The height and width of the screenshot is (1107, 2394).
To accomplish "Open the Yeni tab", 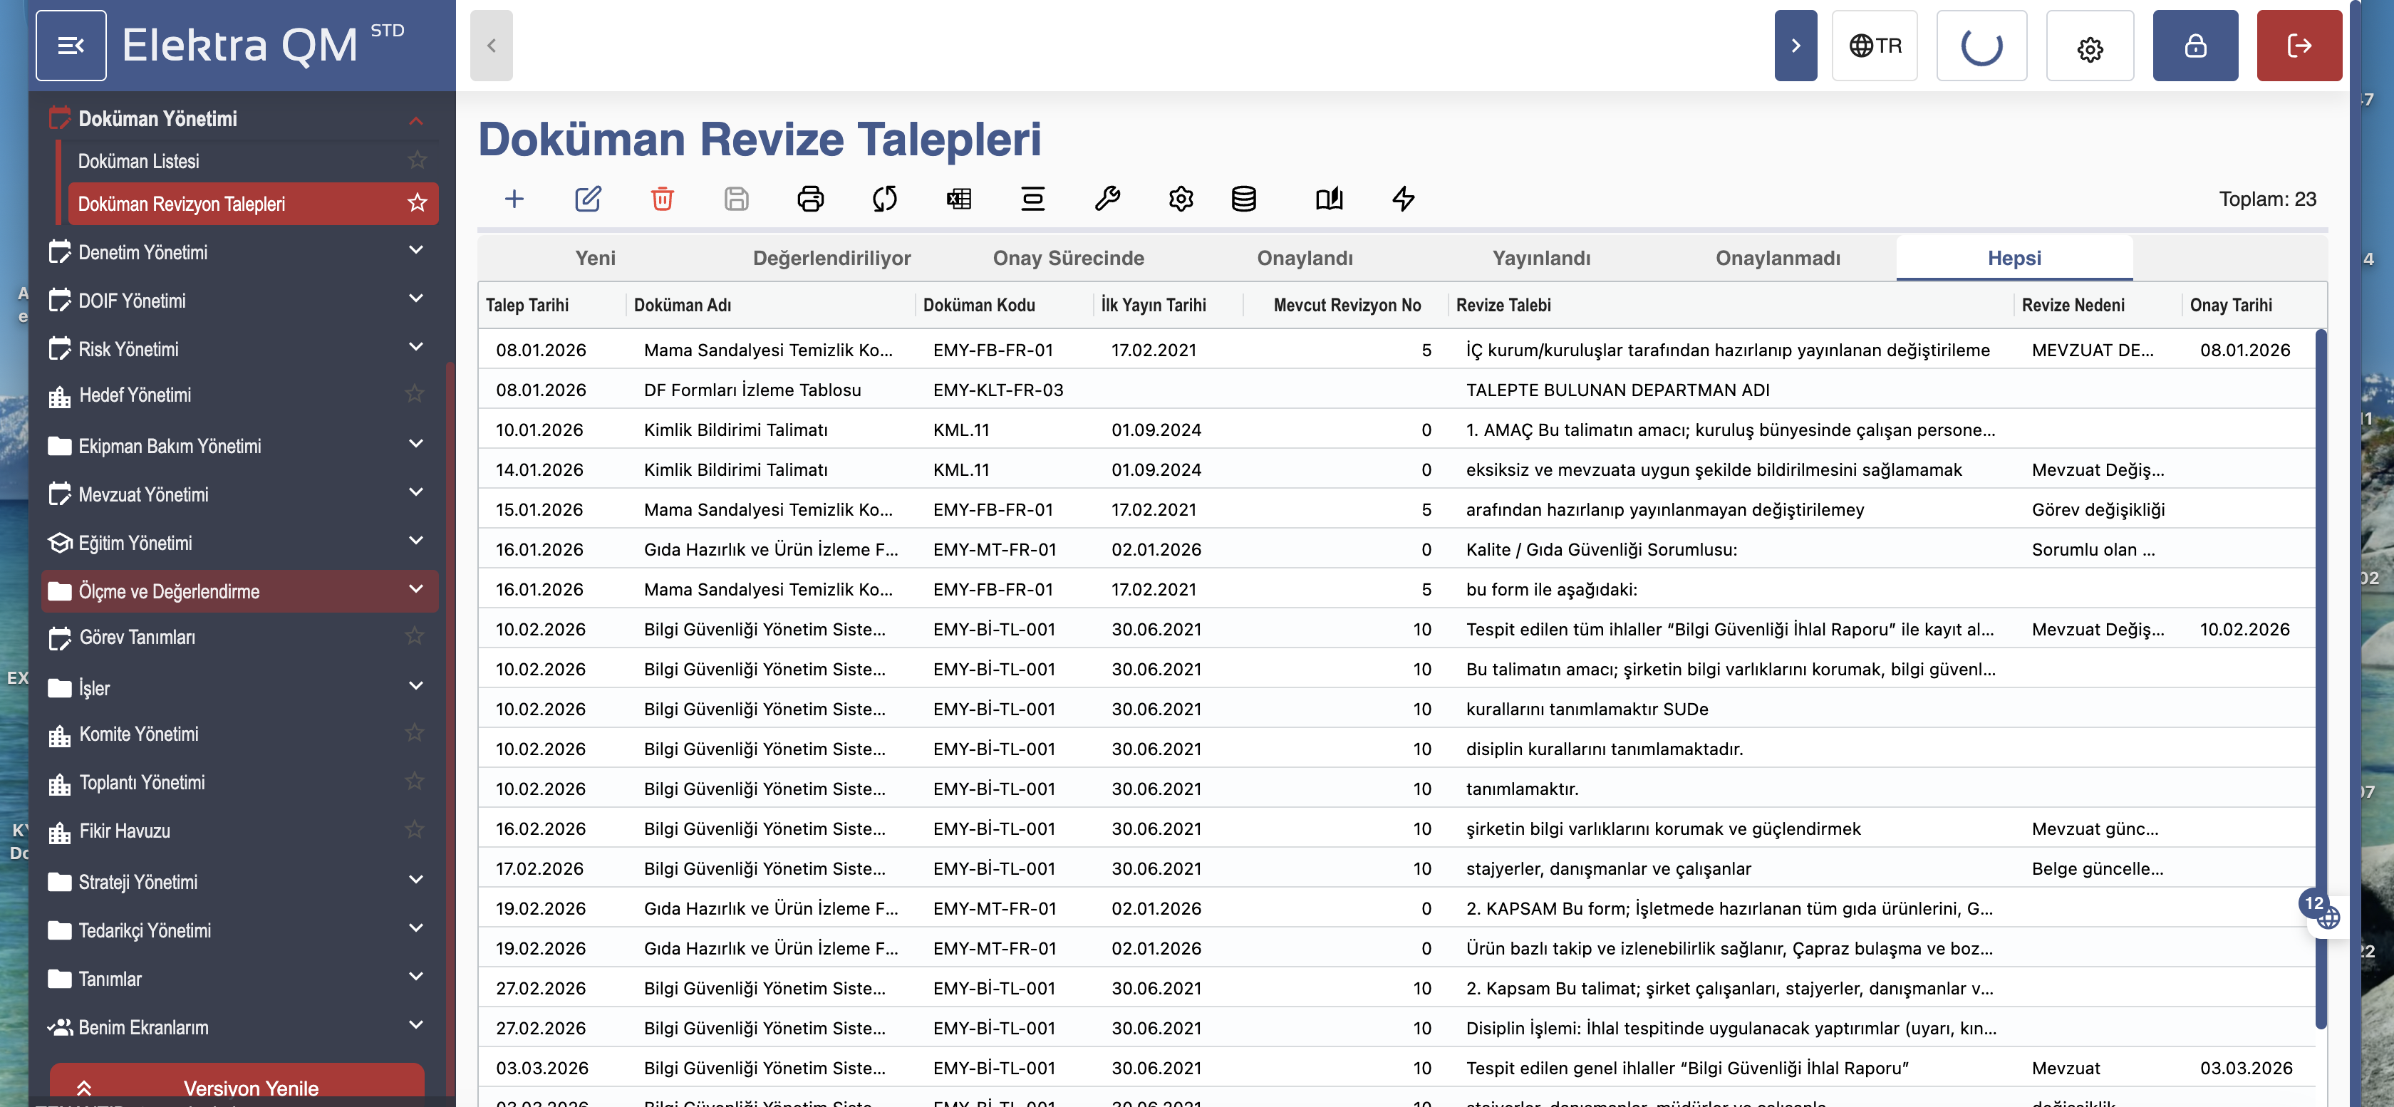I will click(595, 259).
